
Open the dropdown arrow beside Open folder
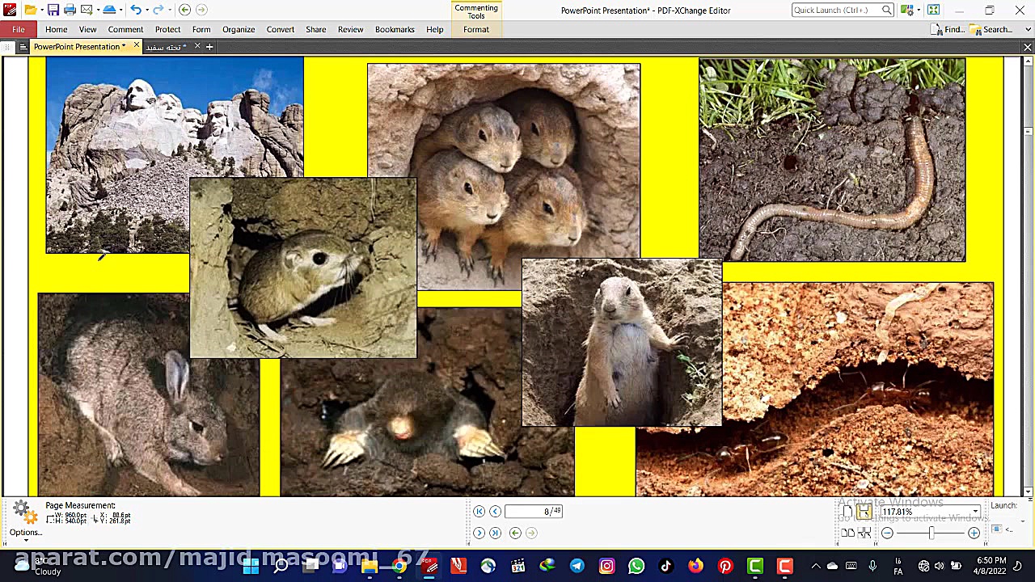point(41,10)
